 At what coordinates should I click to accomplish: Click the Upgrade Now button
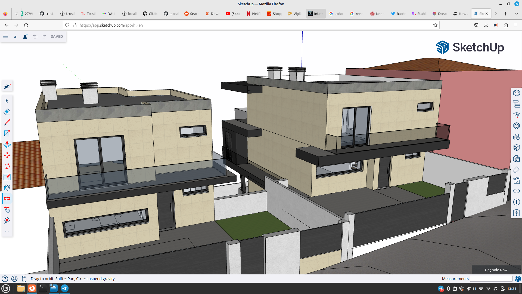496,270
